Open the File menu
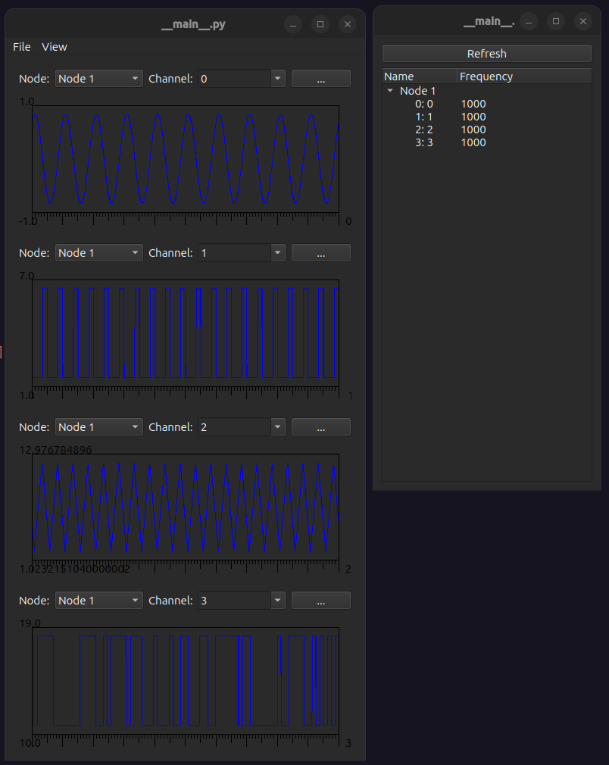 point(22,47)
